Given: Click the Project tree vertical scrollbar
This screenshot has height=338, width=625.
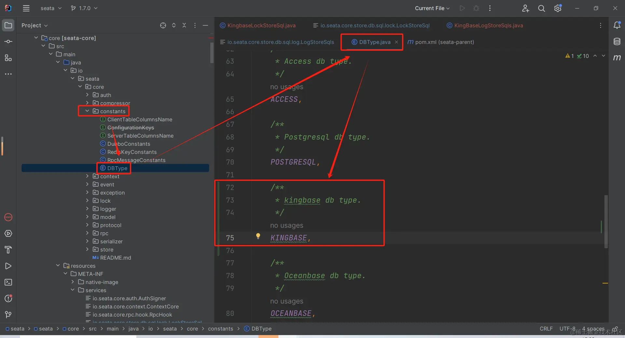Looking at the screenshot, I should [212, 53].
